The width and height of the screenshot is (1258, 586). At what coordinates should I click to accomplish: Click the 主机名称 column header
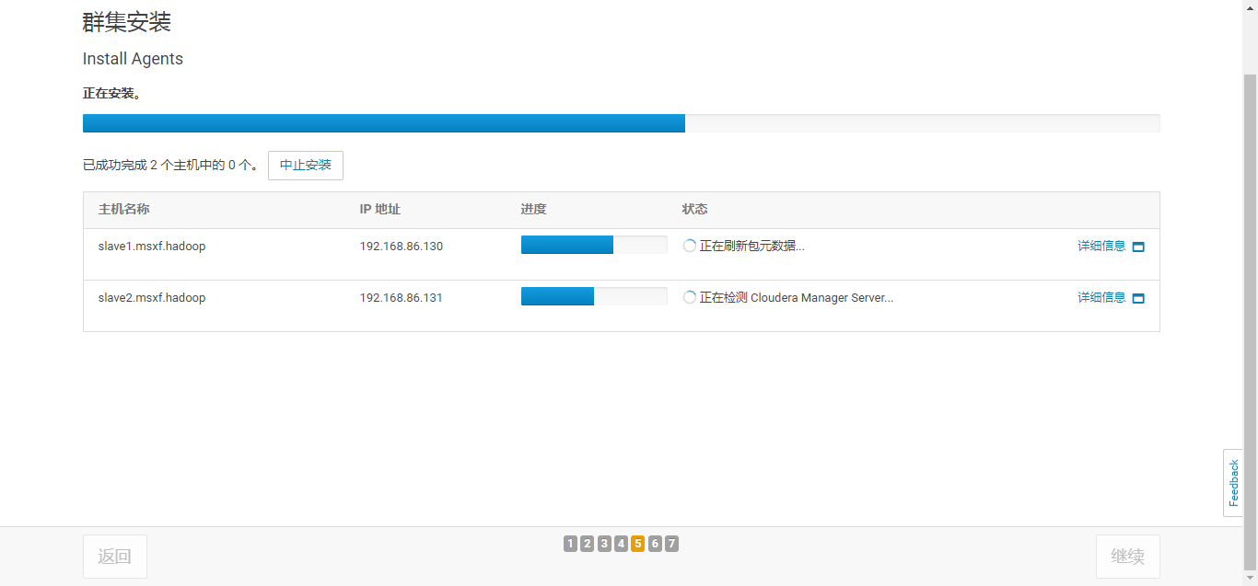[124, 210]
